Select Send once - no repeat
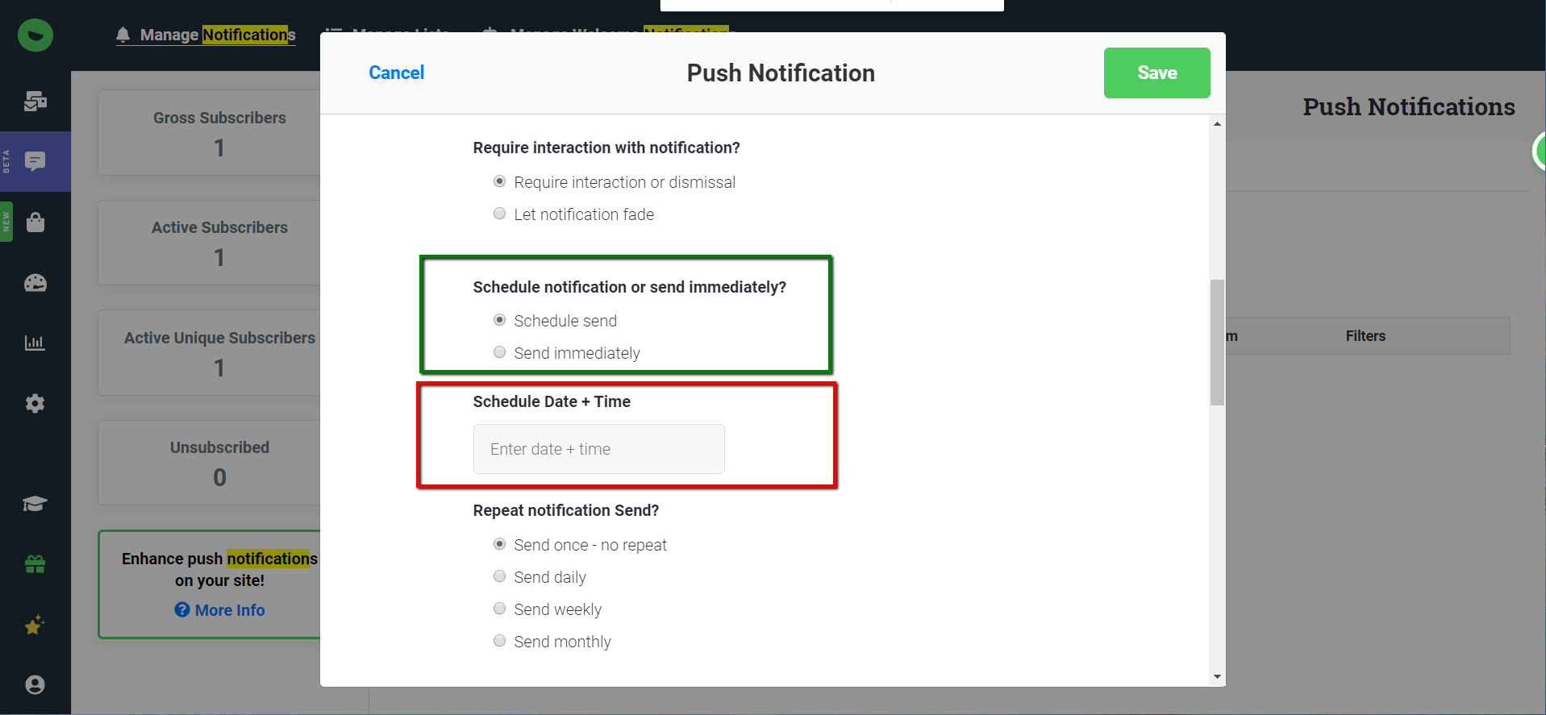This screenshot has width=1546, height=715. pos(499,544)
